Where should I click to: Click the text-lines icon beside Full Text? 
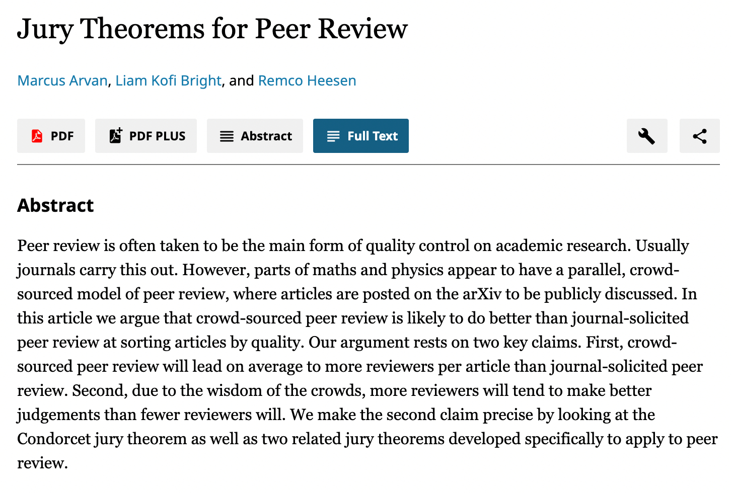point(333,136)
